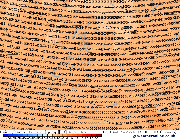Click the '[°C]' unit label
This screenshot has height=139, width=180.
coord(63,132)
